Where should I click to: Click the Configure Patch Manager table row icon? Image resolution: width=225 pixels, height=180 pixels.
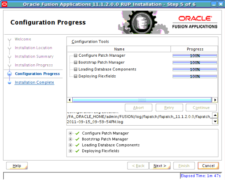(75, 56)
